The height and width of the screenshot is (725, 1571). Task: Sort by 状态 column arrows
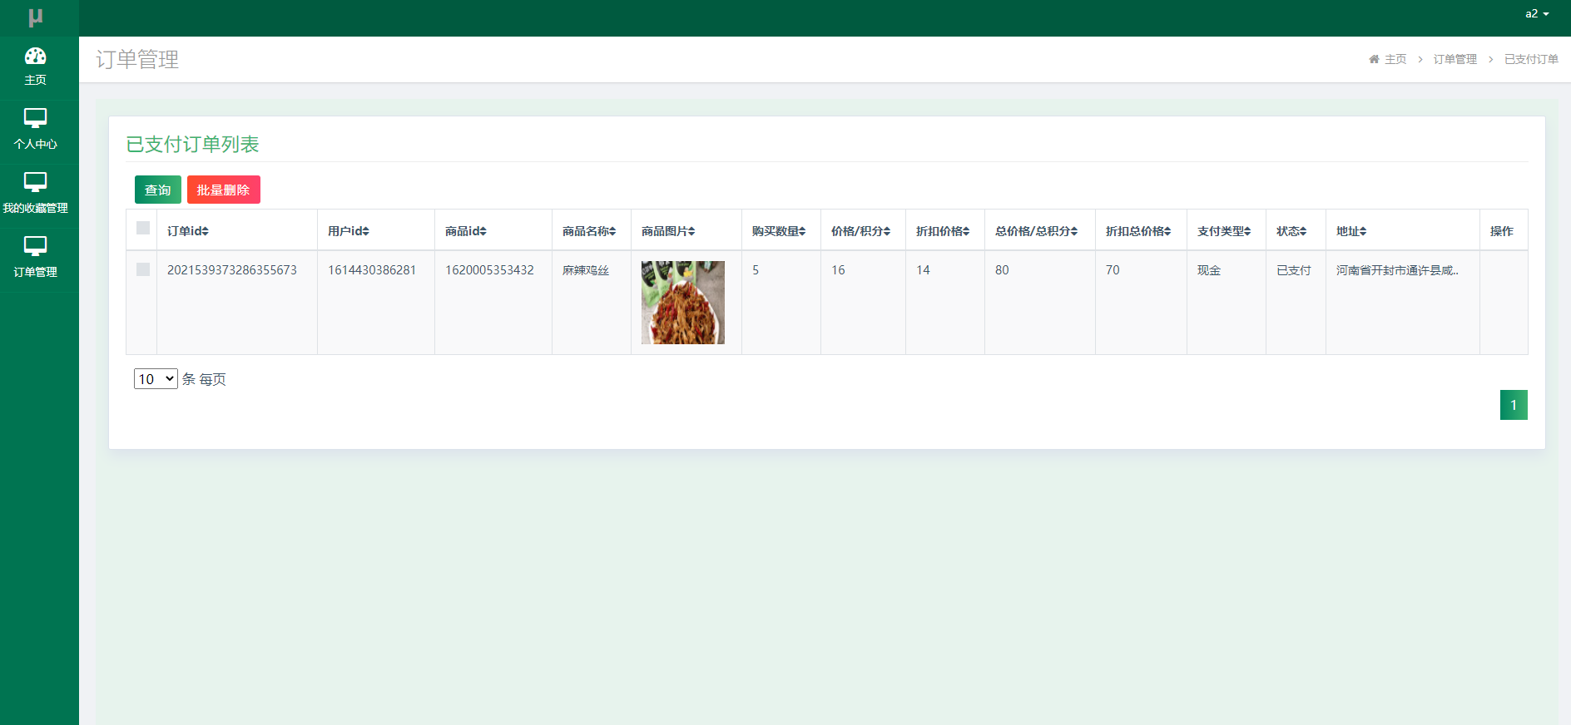click(1303, 231)
